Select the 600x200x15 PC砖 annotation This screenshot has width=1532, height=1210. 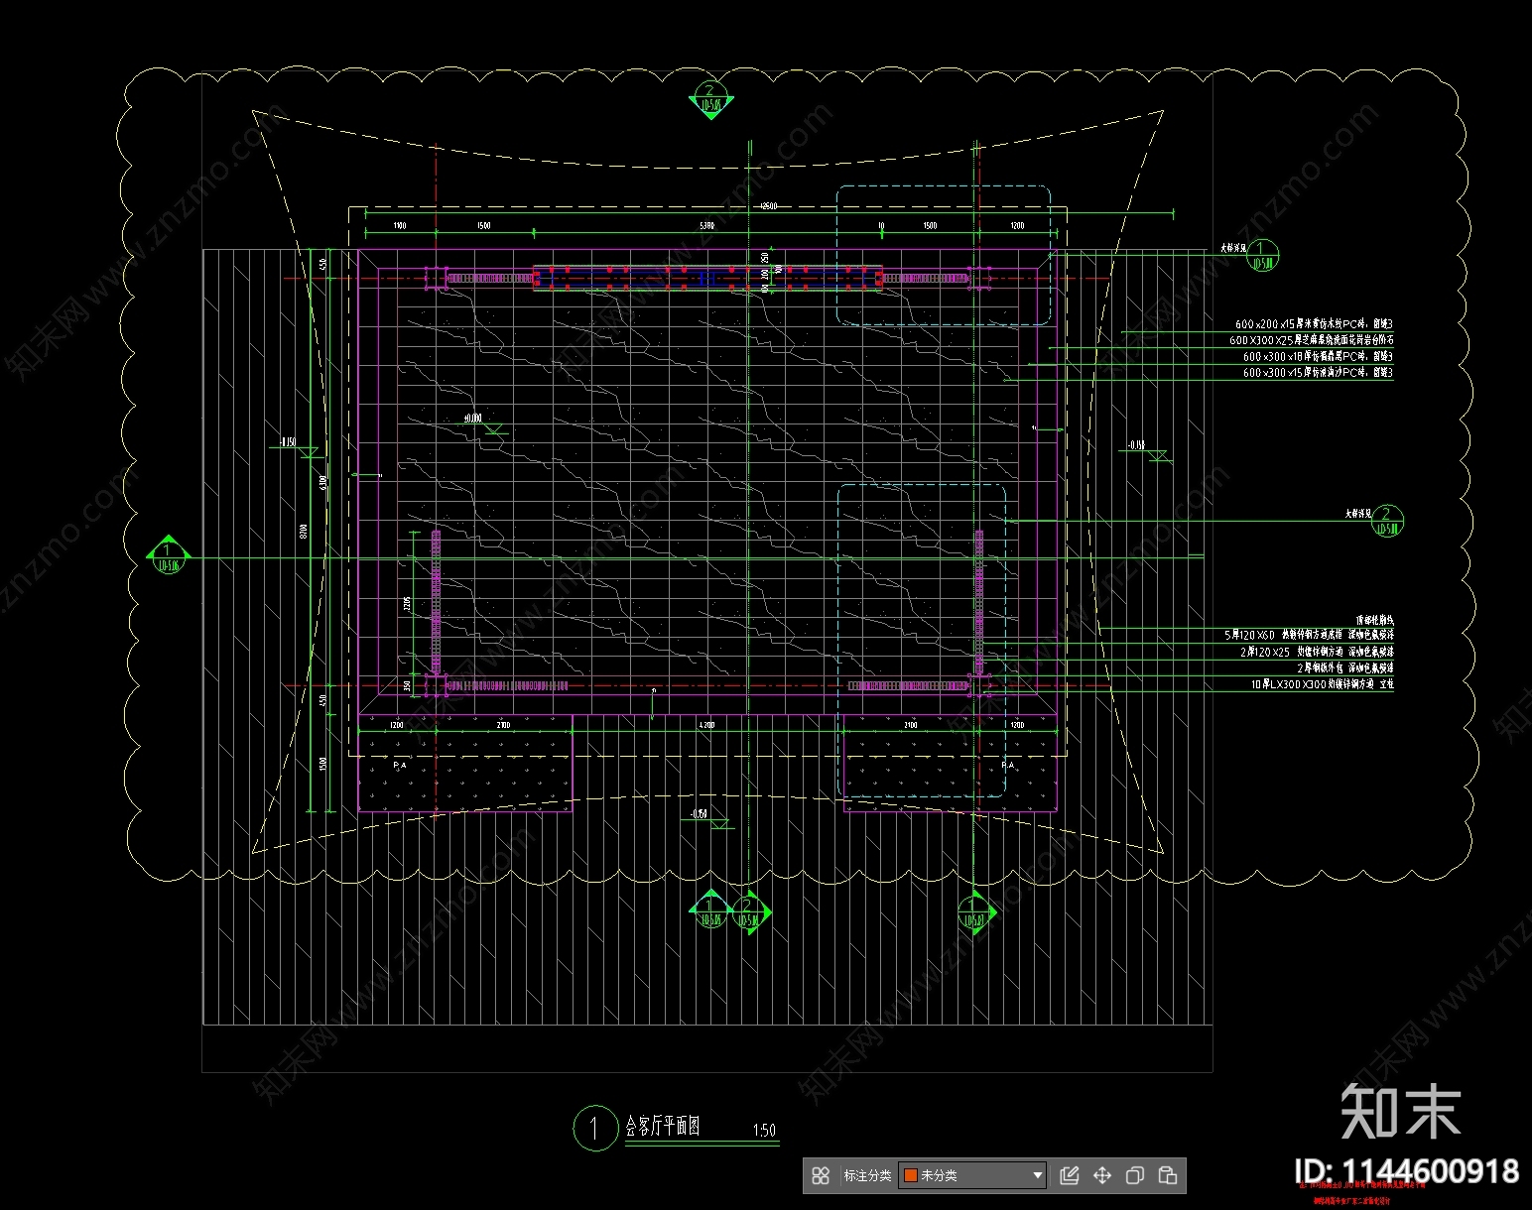[x=1314, y=324]
